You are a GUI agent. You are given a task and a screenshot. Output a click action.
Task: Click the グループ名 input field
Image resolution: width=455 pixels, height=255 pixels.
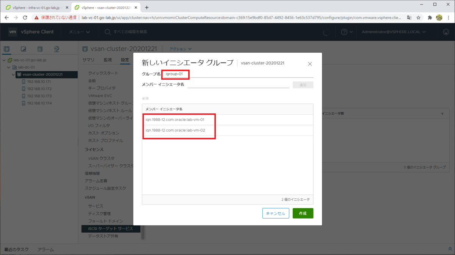[x=238, y=74]
